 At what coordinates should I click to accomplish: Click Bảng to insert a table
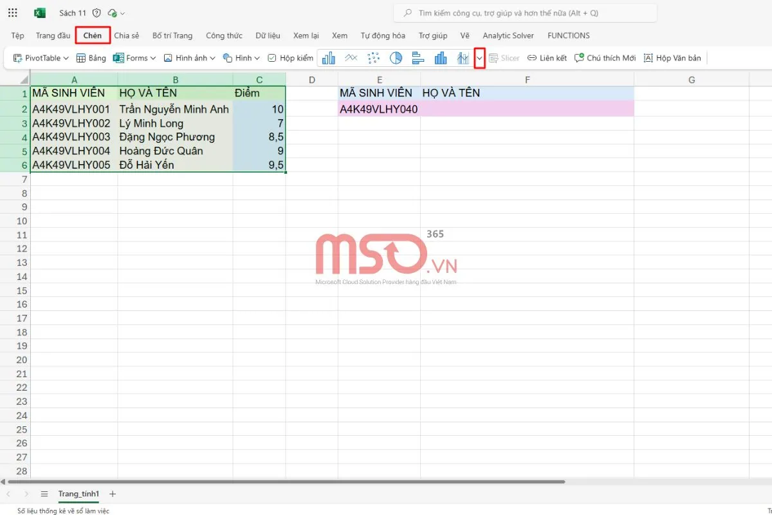(x=91, y=57)
